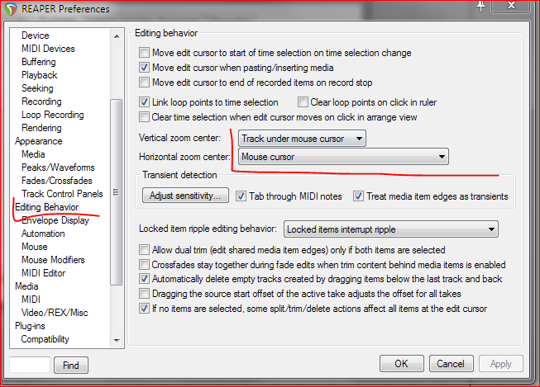Open Envelope Display preferences

tap(55, 220)
